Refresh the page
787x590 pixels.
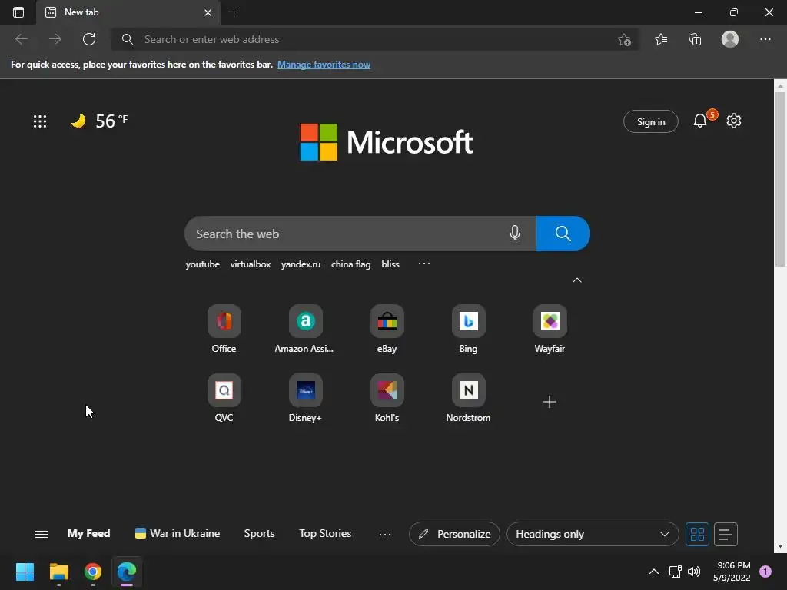click(x=89, y=39)
